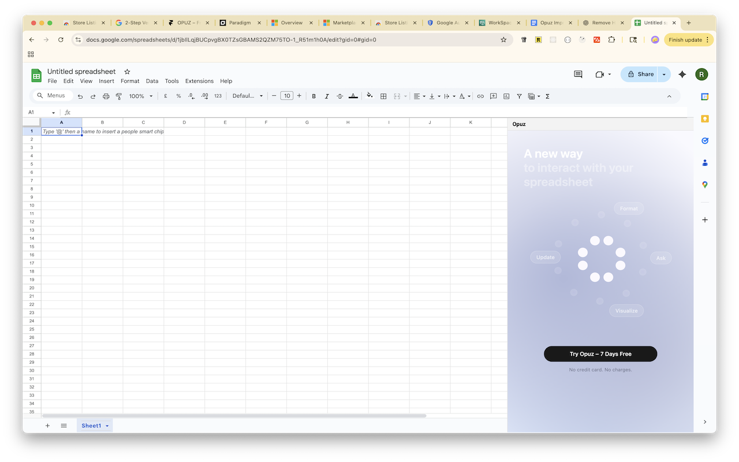Screen dimensions: 739x462
Task: Open comment history speech bubble icon
Action: click(578, 74)
